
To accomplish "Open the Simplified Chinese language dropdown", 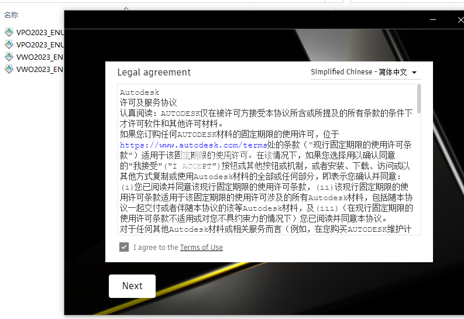I will 366,72.
